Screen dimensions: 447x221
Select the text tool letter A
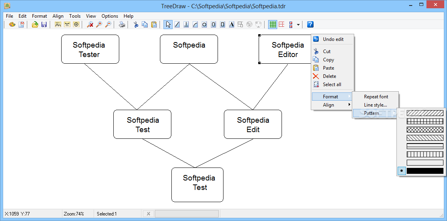(231, 24)
